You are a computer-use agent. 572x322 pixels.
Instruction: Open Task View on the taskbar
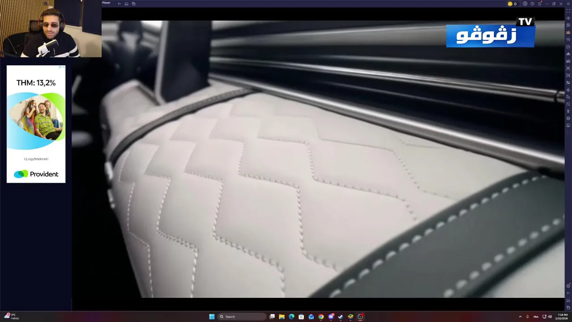pyautogui.click(x=272, y=317)
